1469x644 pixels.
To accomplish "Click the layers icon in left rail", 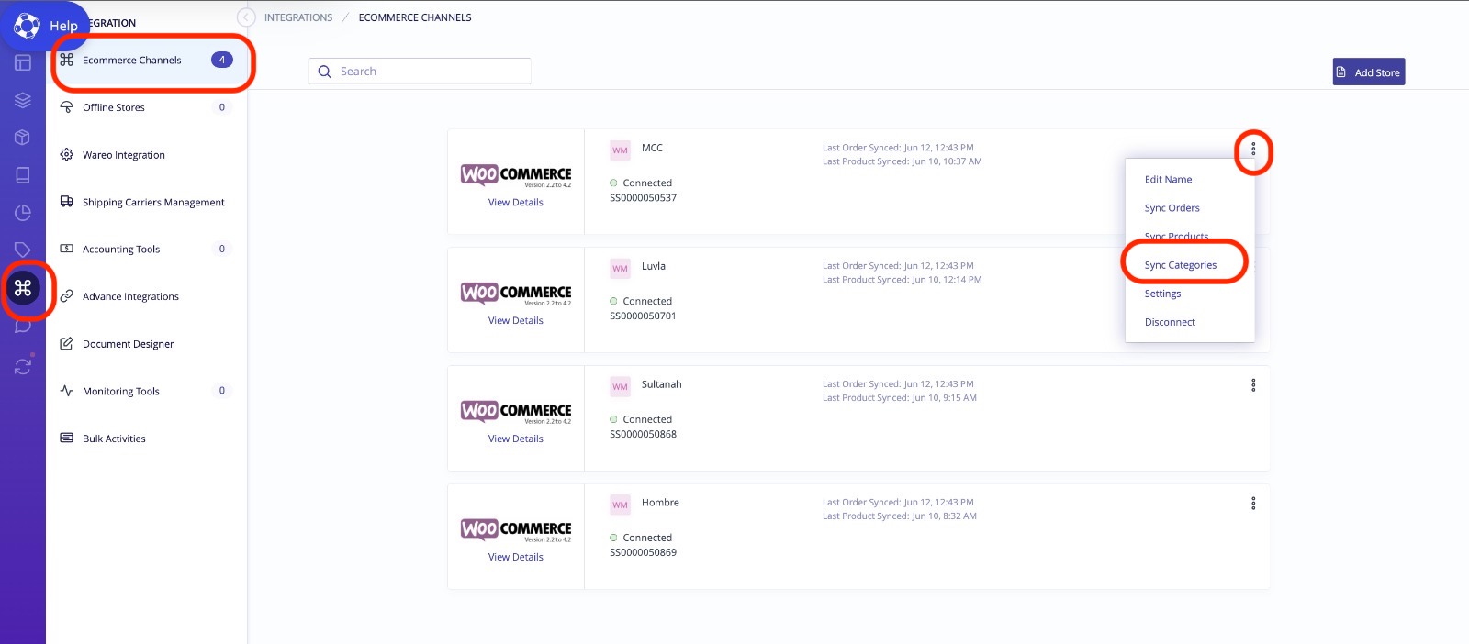I will tap(23, 100).
